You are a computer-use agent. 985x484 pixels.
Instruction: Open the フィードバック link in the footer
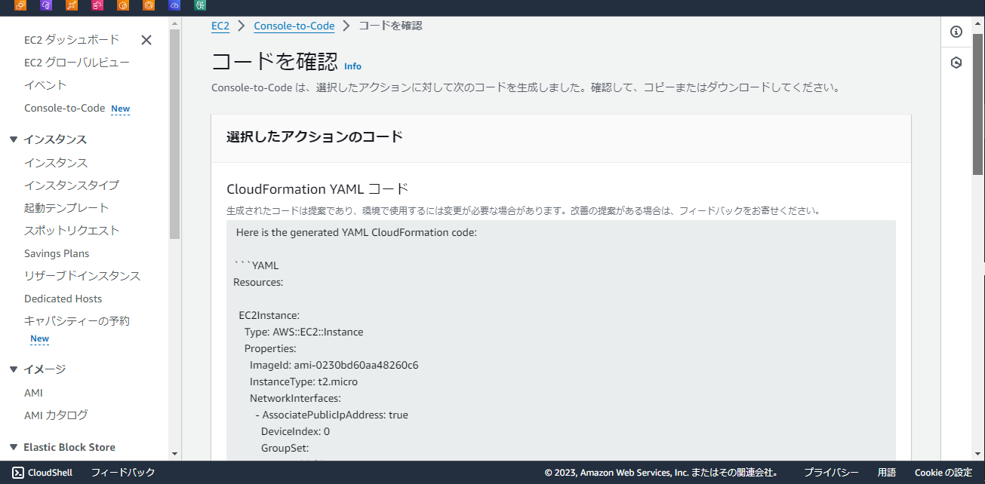coord(122,472)
